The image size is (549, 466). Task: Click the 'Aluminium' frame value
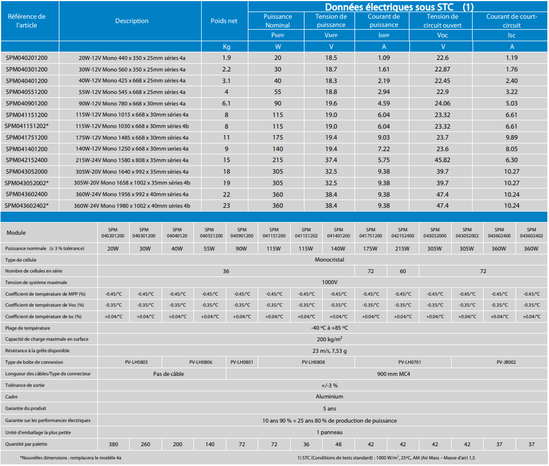(330, 397)
